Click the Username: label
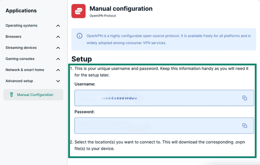Viewport: 260px width, 165px height. pyautogui.click(x=85, y=84)
